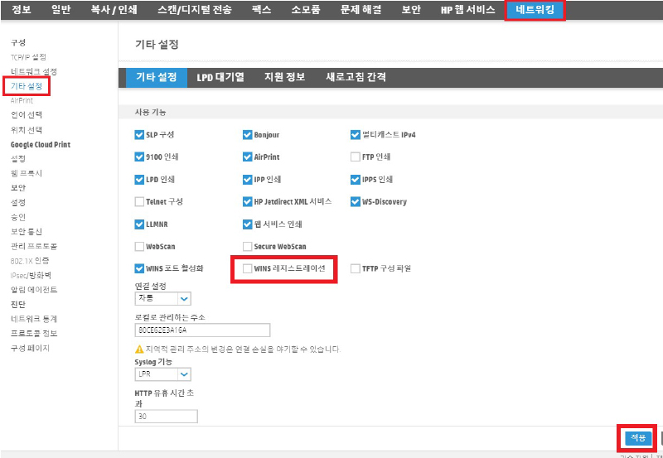This screenshot has height=458, width=663.
Task: Uncheck HP Jetdirect XML 서비스 checkbox
Action: coord(247,201)
